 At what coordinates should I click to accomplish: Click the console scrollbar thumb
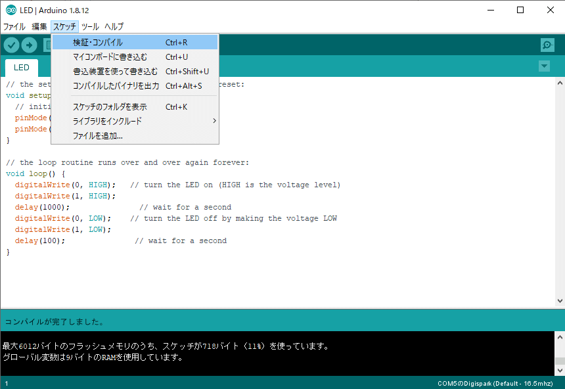(560, 361)
